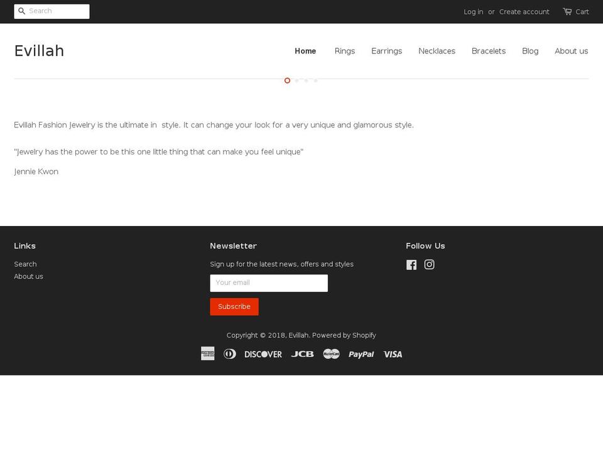
Task: Click the JCB payment icon
Action: (302, 354)
